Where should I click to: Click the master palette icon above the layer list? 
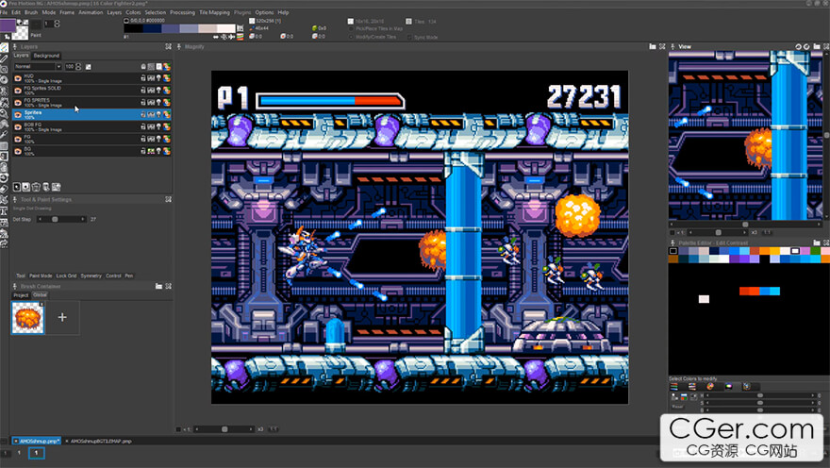[x=167, y=67]
